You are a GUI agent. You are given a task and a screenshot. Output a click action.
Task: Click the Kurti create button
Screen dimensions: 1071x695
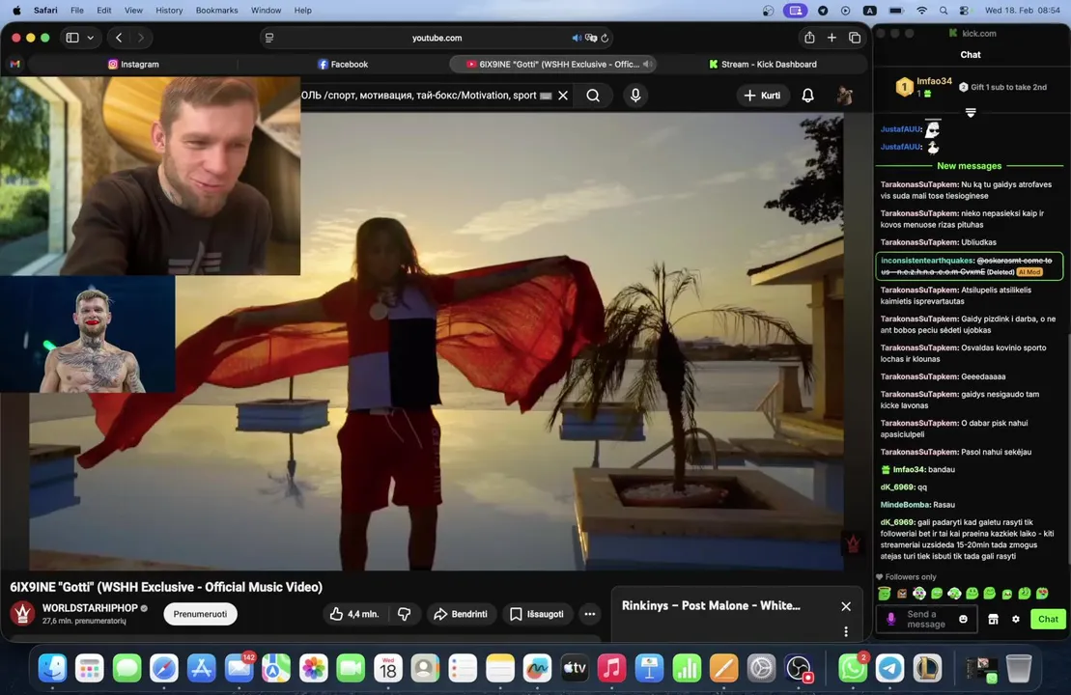click(762, 96)
